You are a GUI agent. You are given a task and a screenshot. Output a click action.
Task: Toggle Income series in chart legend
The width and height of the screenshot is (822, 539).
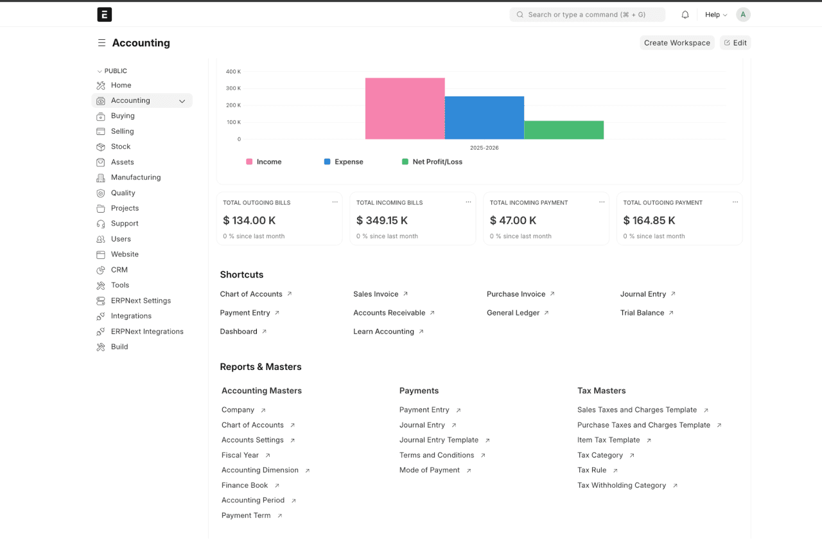[x=264, y=162]
